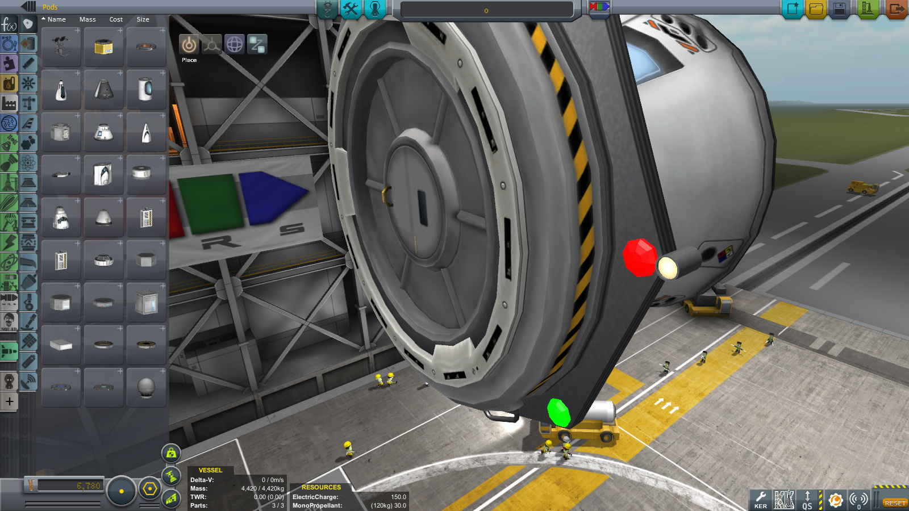
Task: Click the green node marker on vessel
Action: pyautogui.click(x=558, y=413)
